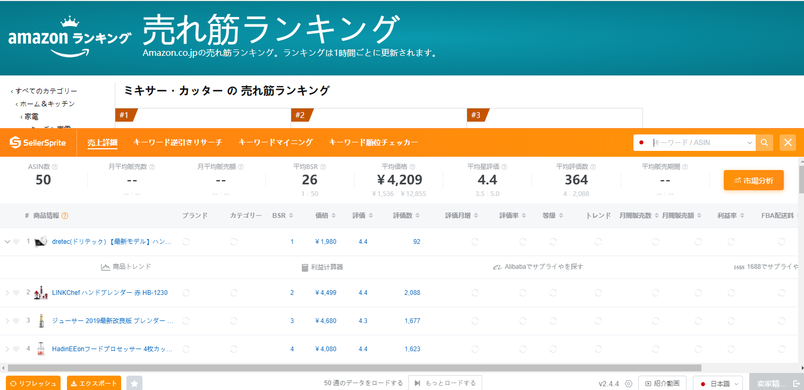
Task: Click the LINKChef product thumbnail
Action: point(41,293)
